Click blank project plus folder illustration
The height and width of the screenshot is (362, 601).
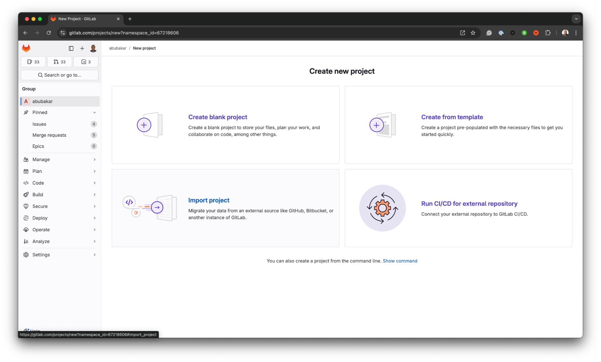coord(150,125)
